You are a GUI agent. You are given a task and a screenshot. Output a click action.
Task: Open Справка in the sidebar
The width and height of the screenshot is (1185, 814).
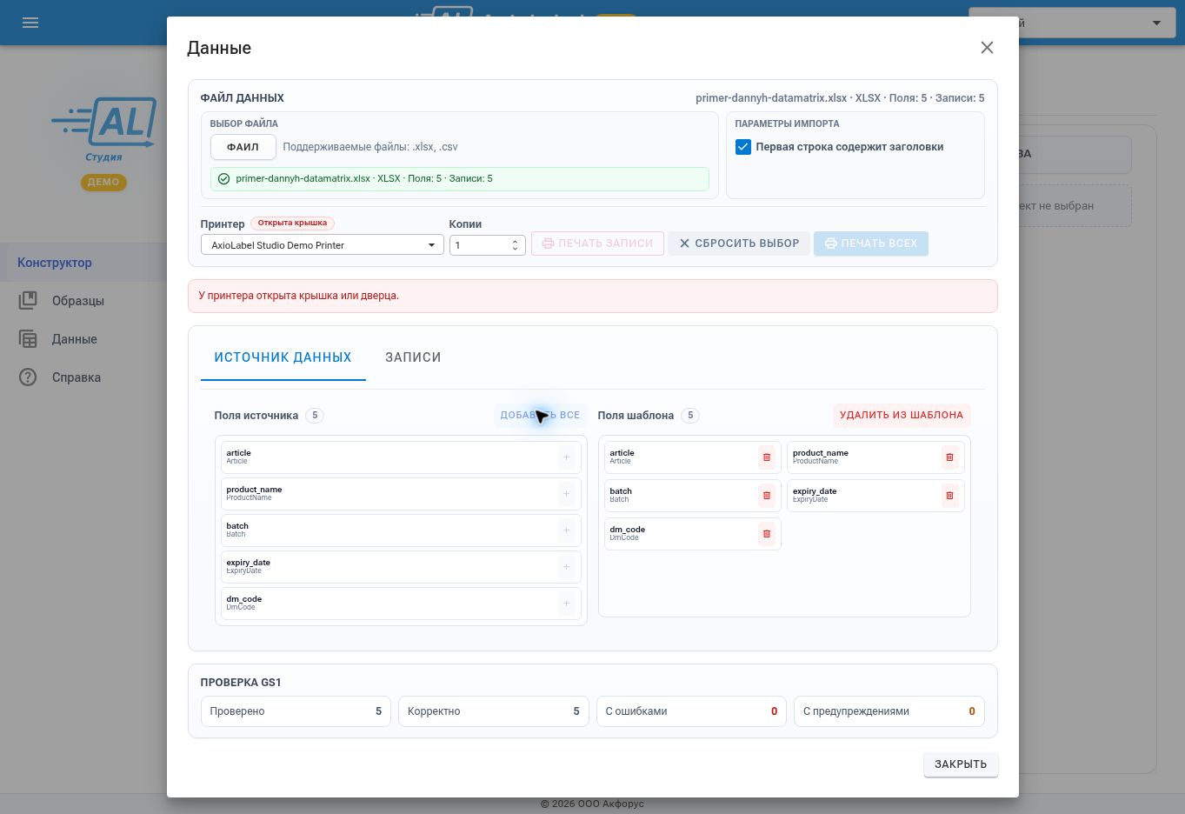click(83, 377)
